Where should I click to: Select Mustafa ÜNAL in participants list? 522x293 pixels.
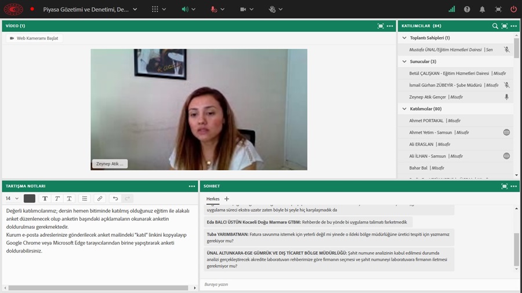[455, 49]
